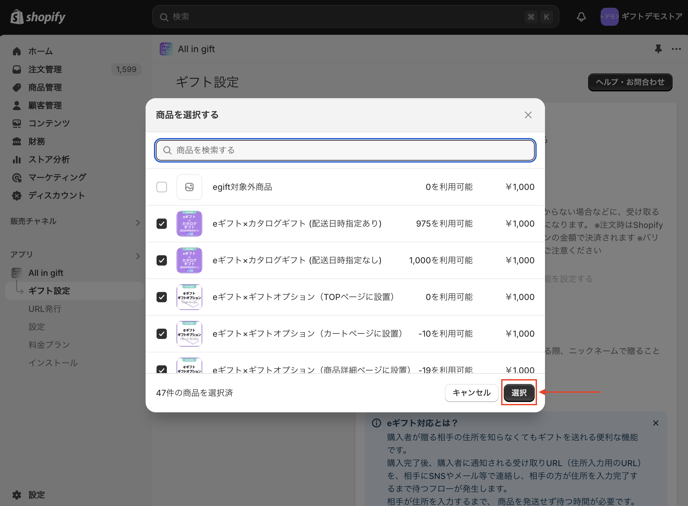Click the pin icon in app header
The image size is (688, 506).
coord(658,49)
